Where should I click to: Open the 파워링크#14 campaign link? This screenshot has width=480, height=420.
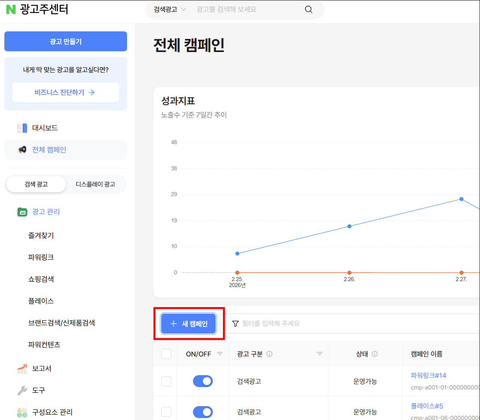428,376
